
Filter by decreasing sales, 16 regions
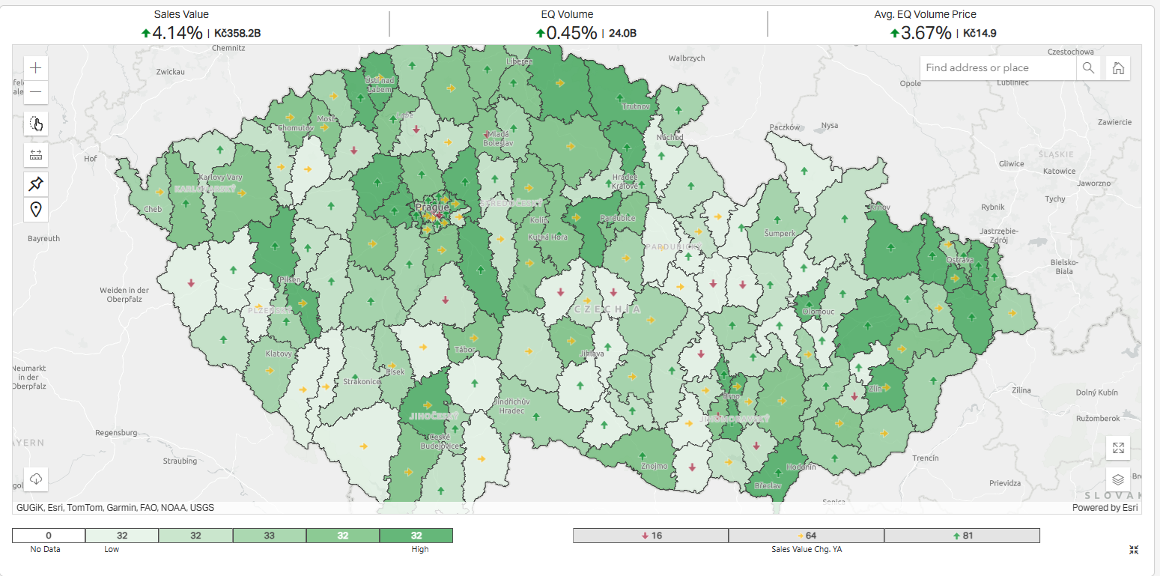pos(651,536)
